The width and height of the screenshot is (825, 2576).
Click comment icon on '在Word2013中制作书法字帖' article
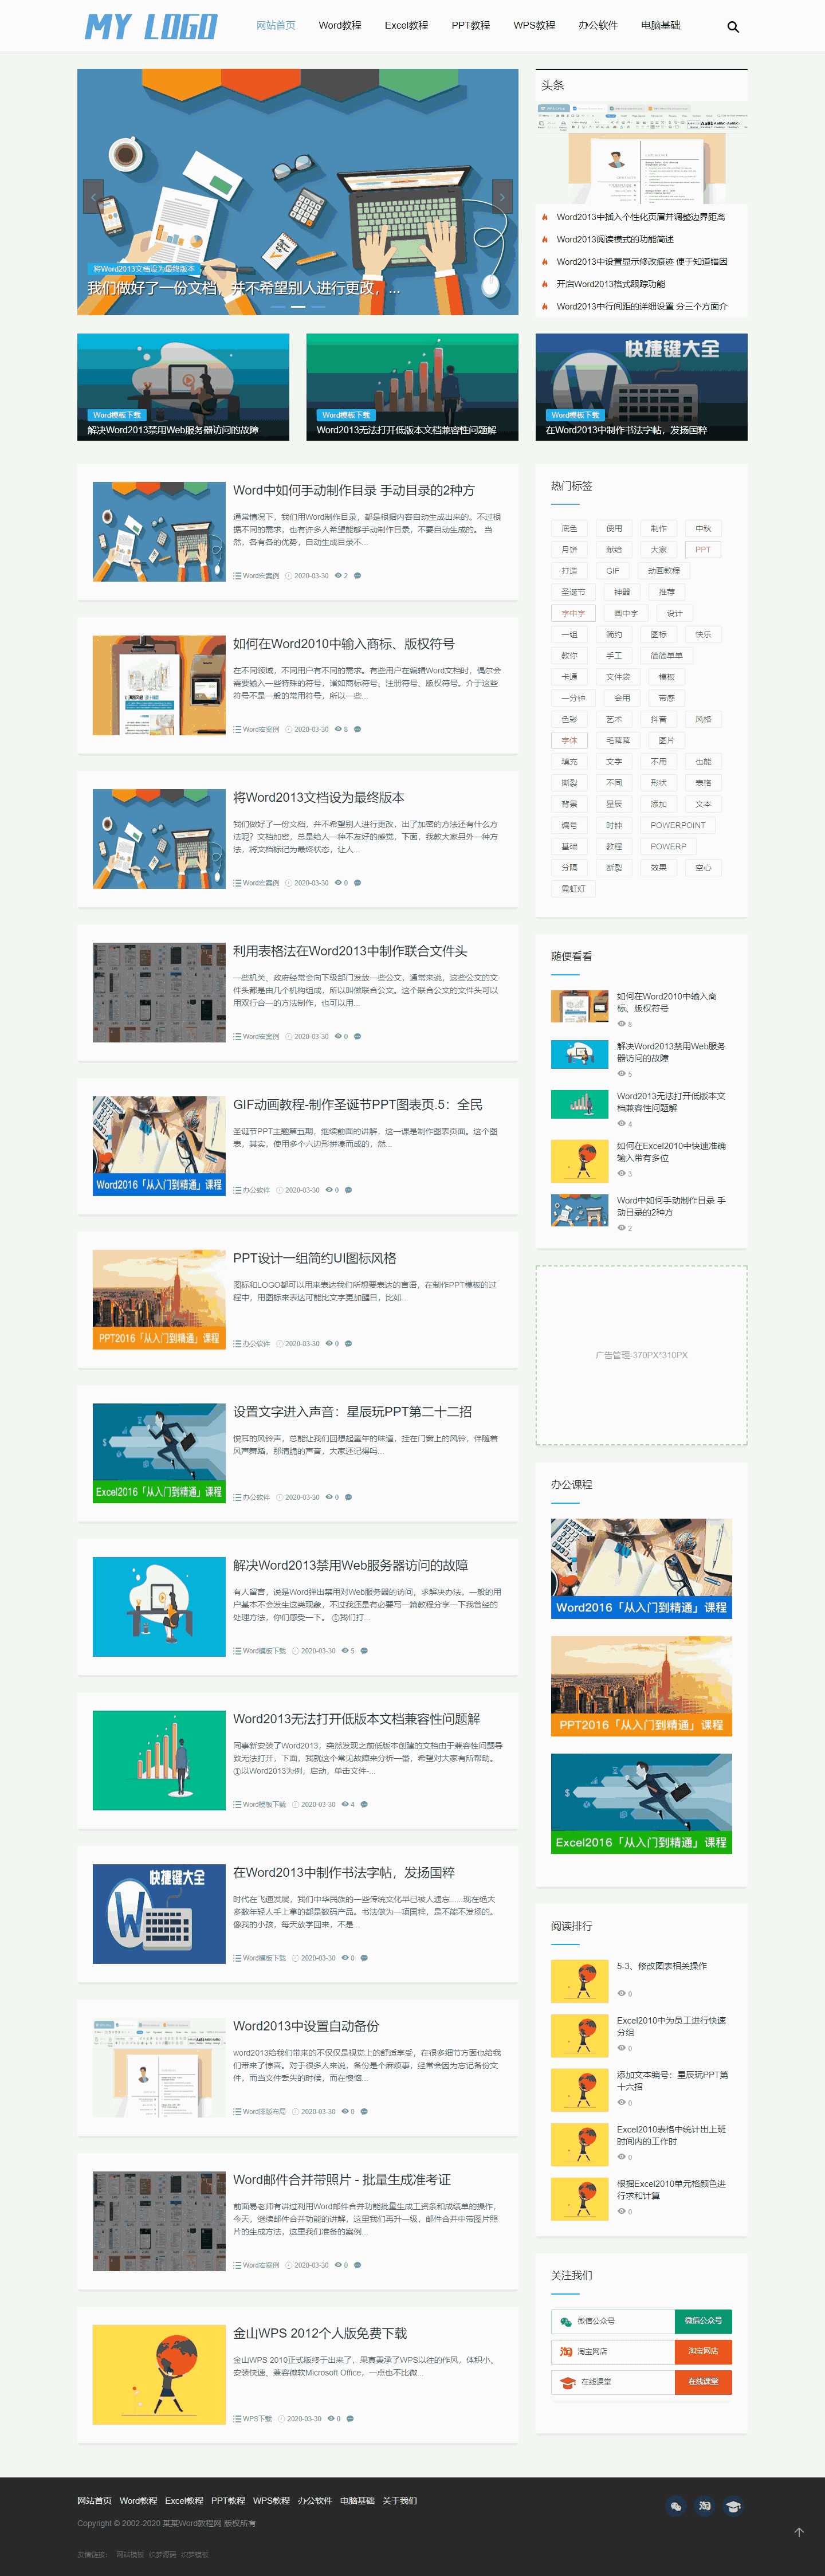tap(364, 1957)
